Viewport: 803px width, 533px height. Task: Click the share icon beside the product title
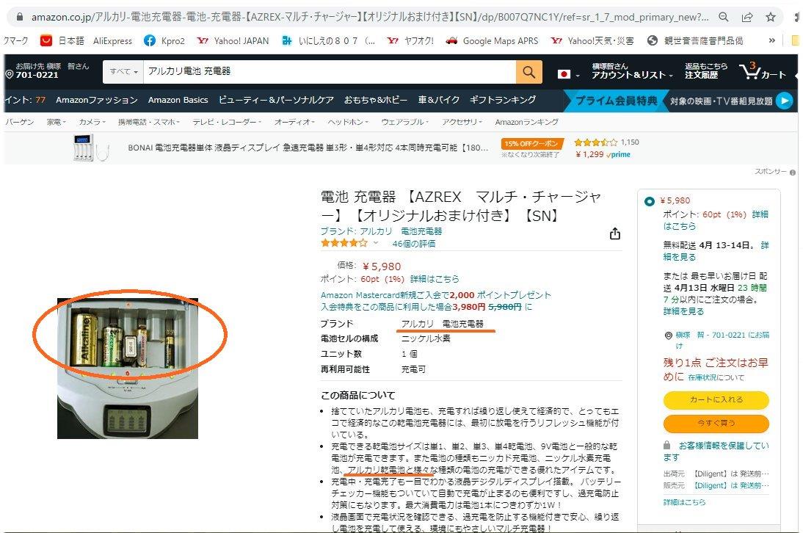[x=615, y=234]
